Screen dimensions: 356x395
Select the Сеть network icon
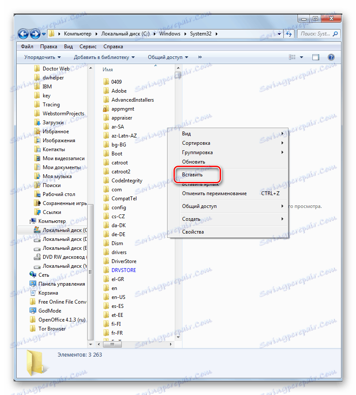coord(33,275)
